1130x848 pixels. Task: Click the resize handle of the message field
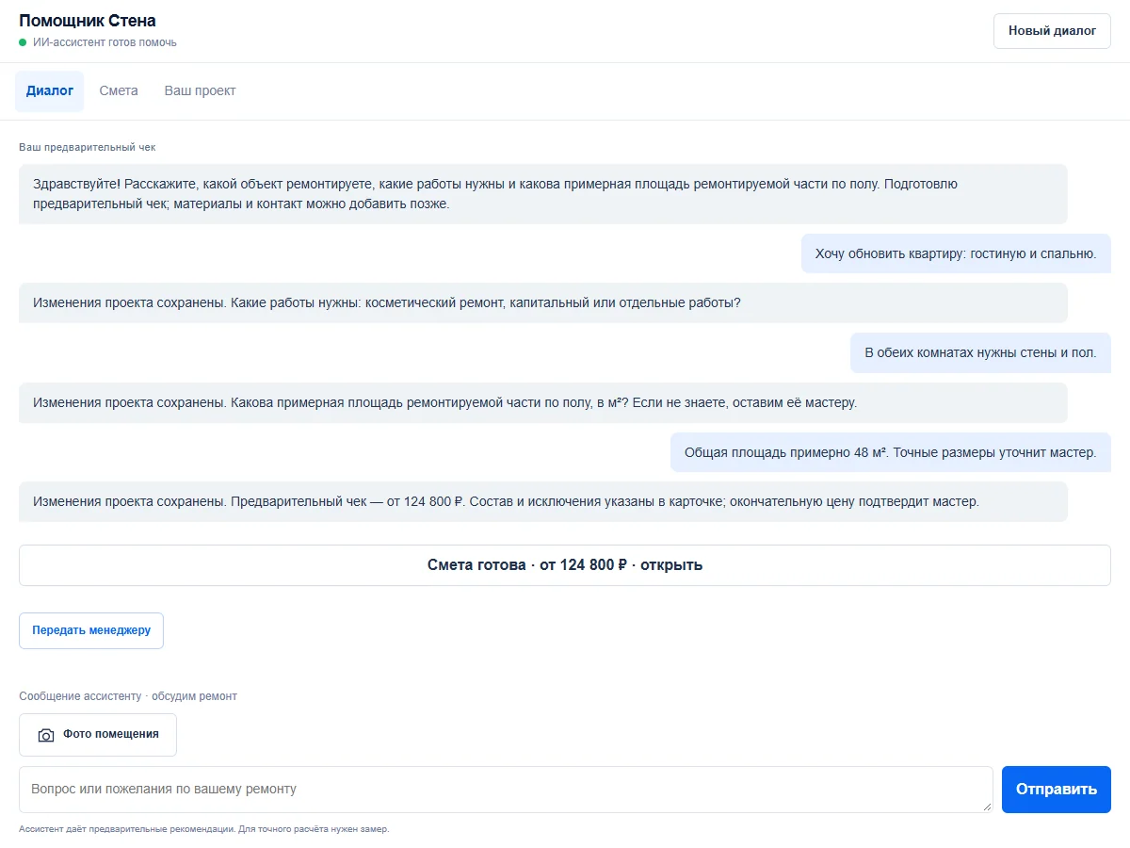coord(987,807)
